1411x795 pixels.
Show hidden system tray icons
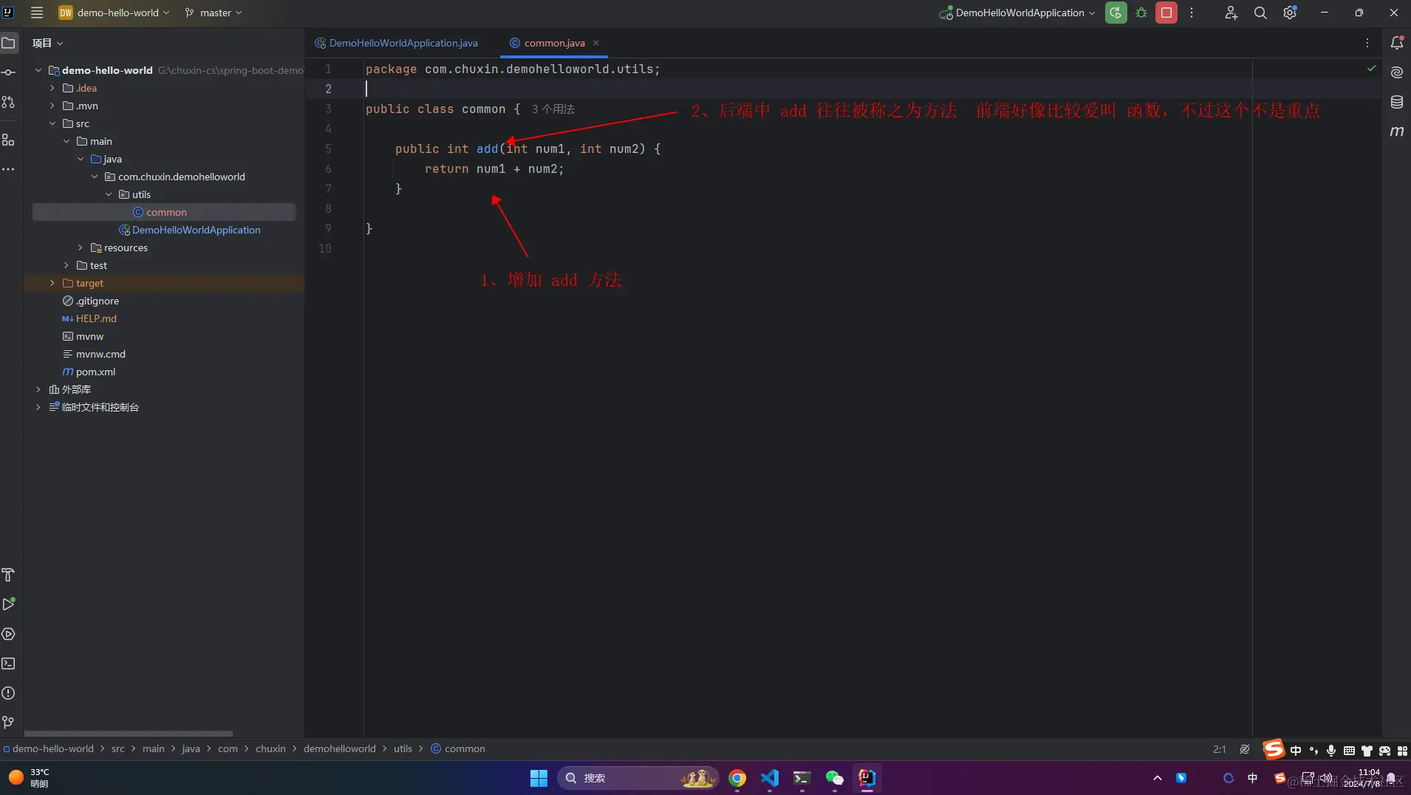(x=1158, y=778)
